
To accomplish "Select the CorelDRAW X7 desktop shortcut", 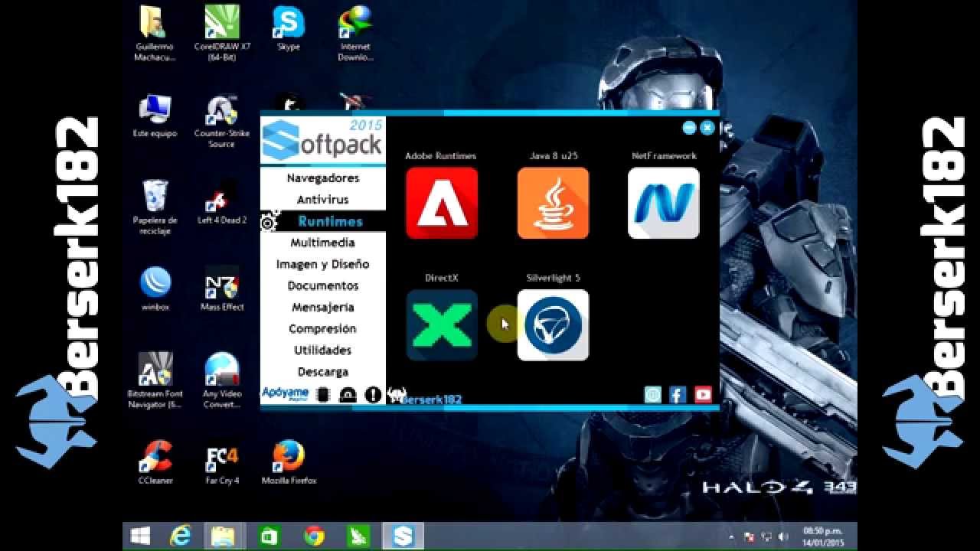I will point(222,34).
